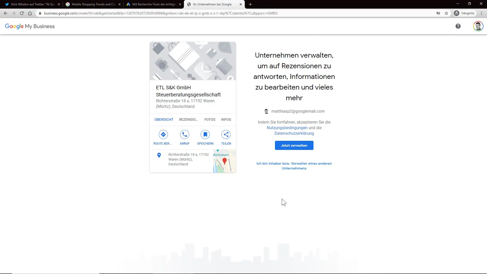Click the Anruf phone icon
Image resolution: width=487 pixels, height=274 pixels.
[185, 134]
